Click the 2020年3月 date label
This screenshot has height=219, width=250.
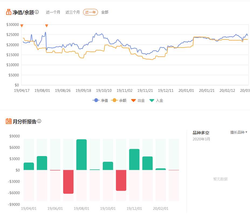pyautogui.click(x=201, y=139)
